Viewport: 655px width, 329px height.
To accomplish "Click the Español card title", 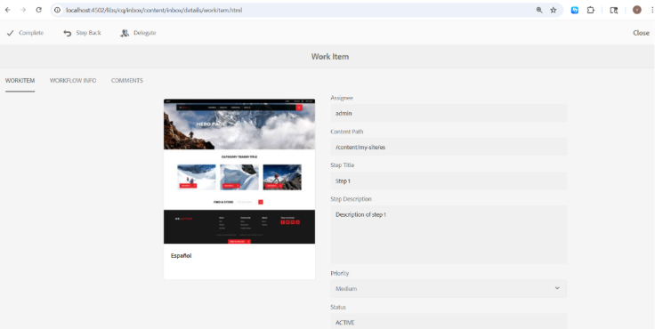I will point(182,256).
